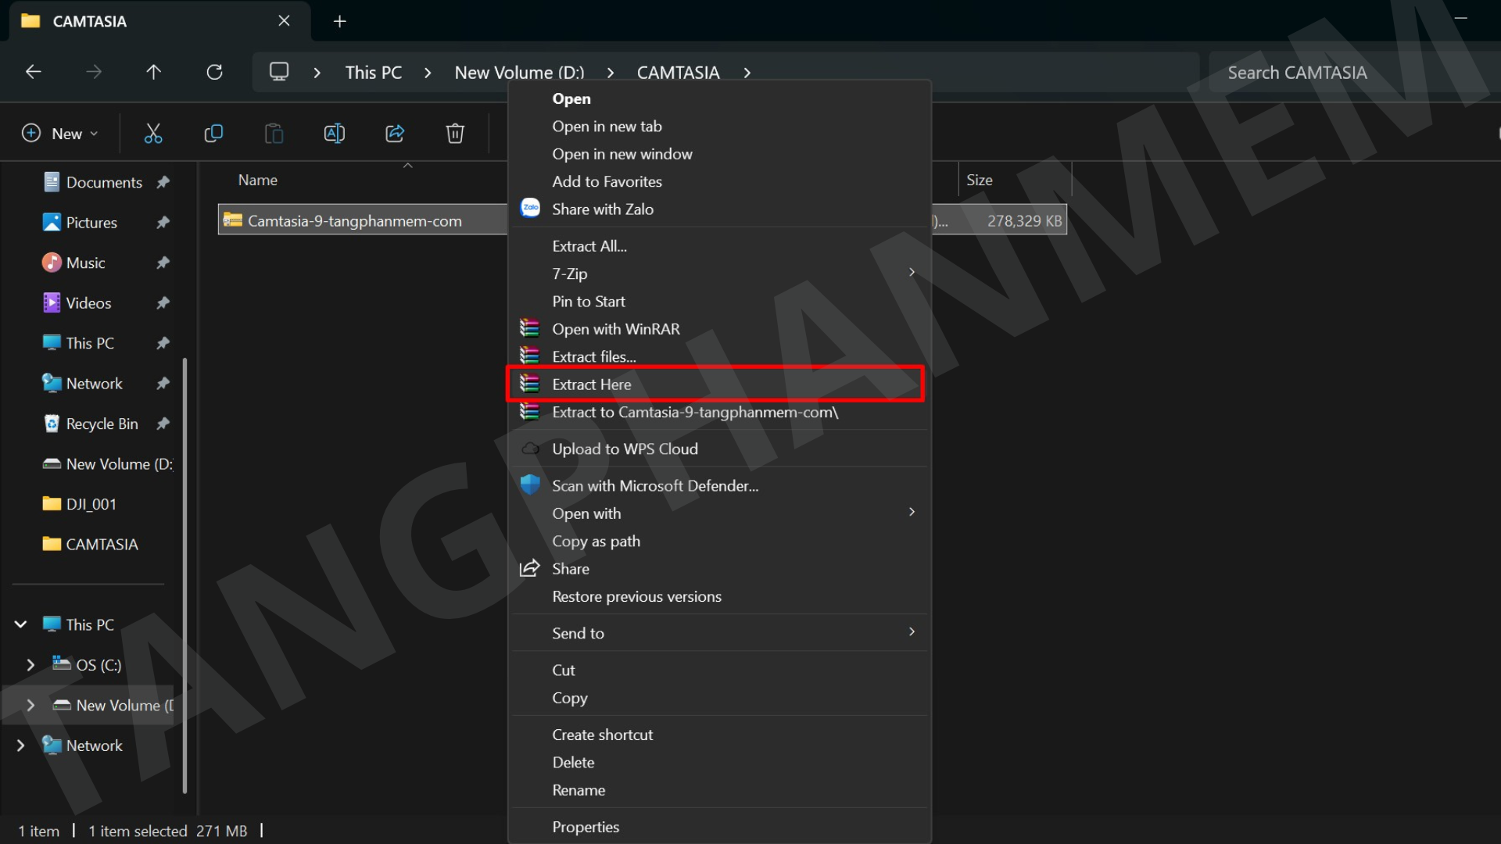Click the Camtasia archive file icon

tap(232, 220)
